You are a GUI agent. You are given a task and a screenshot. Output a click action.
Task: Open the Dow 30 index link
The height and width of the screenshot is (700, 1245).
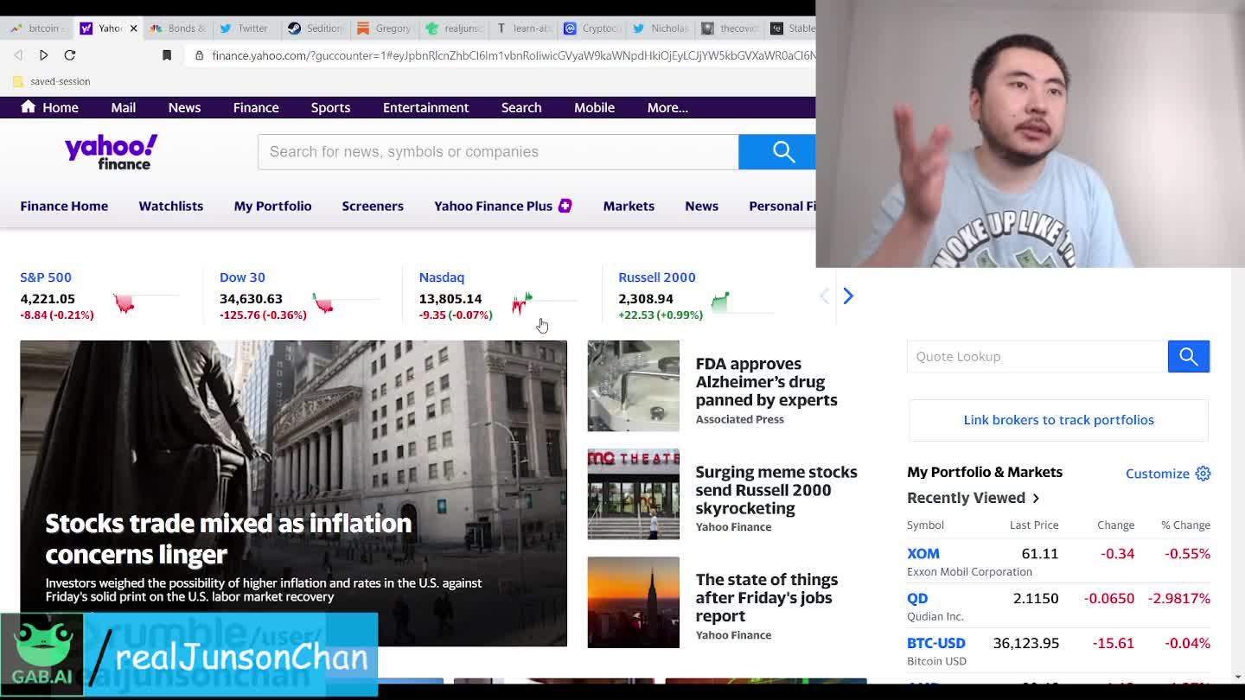242,277
